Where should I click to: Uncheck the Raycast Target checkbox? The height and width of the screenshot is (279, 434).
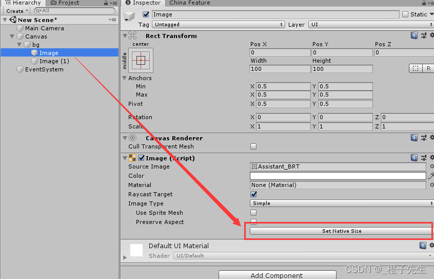click(253, 194)
